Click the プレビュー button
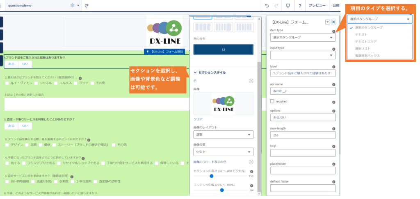Image resolution: width=420 pixels, height=199 pixels. pos(317,6)
